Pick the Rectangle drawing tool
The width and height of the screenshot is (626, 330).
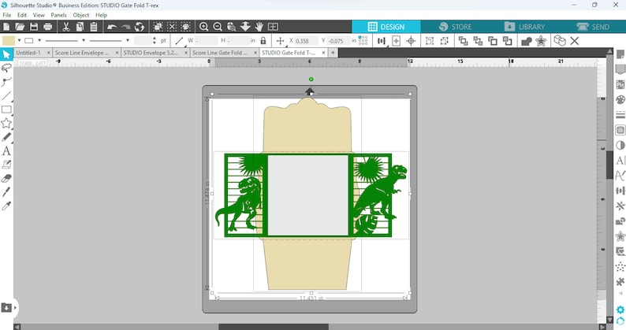tap(6, 109)
